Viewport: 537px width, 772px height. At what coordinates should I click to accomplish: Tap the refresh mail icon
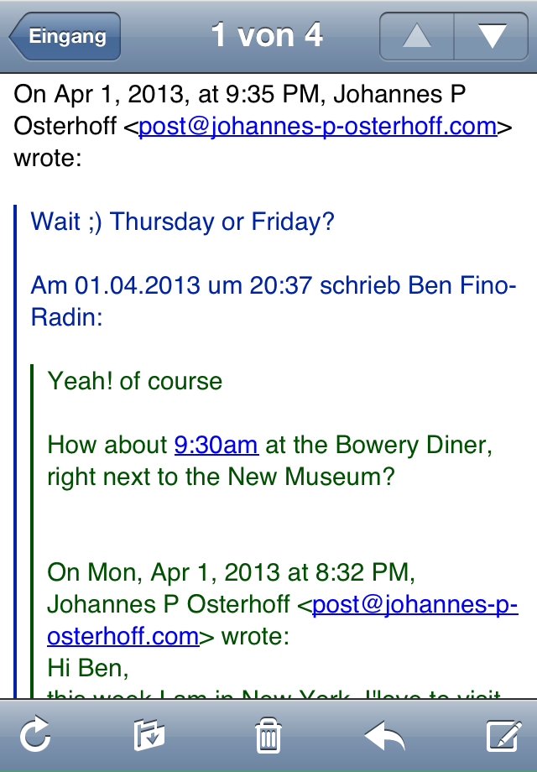(35, 734)
